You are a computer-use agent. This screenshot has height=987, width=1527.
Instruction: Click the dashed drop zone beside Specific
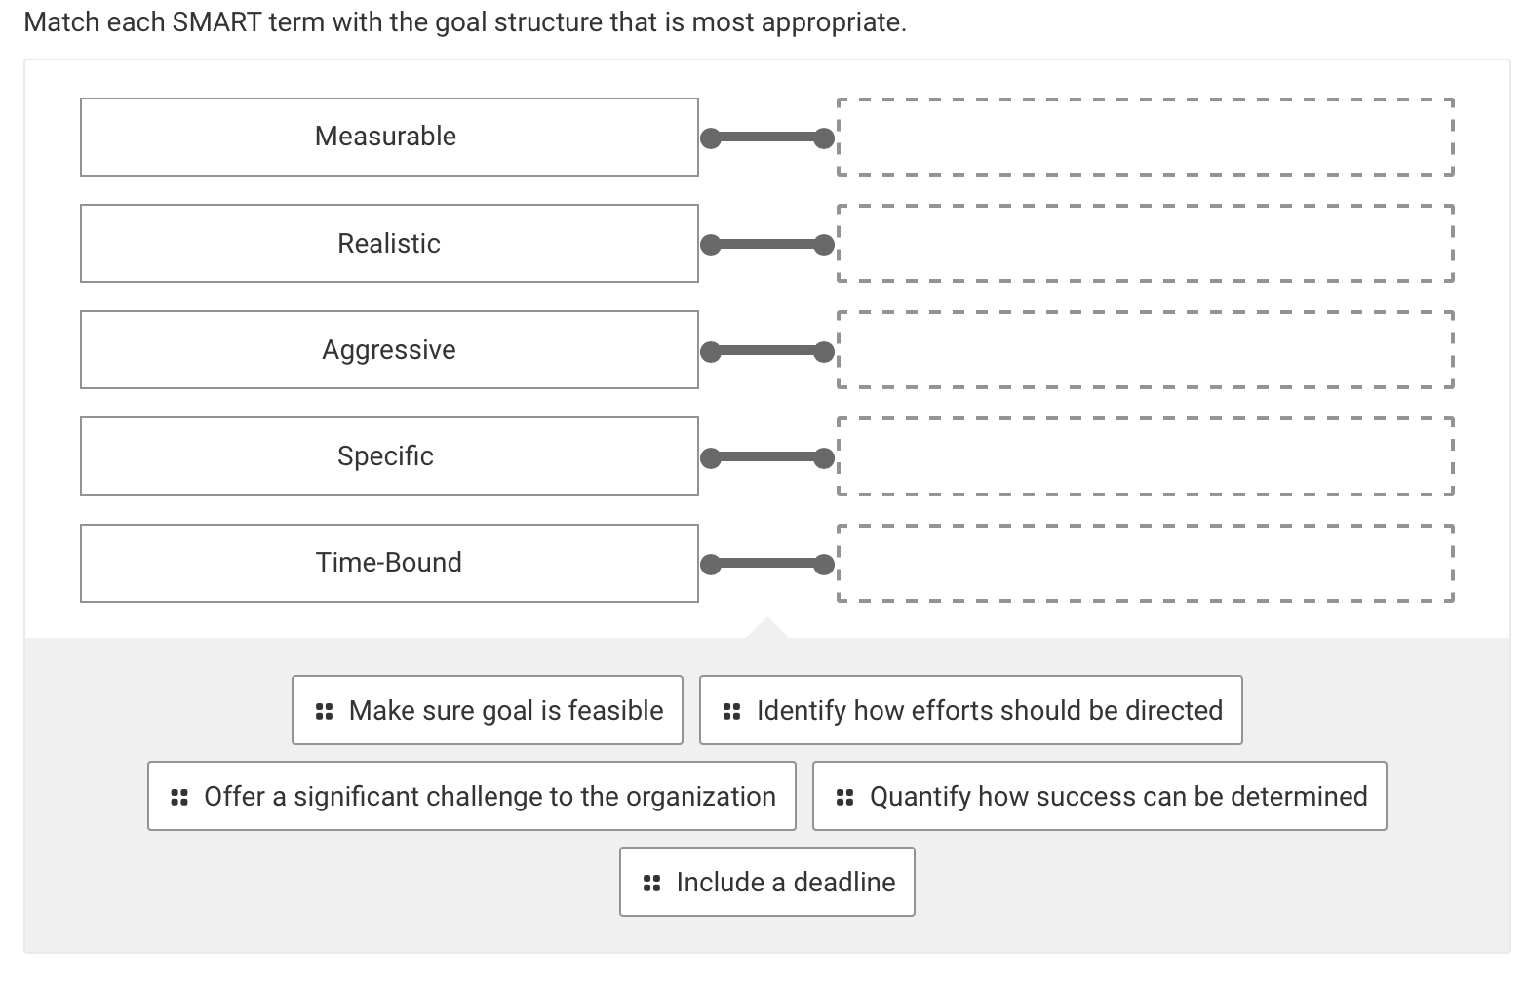click(x=1145, y=455)
